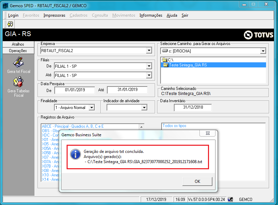The image size is (278, 205).
Task: Open the Movimentos menu
Action: coord(124,15)
